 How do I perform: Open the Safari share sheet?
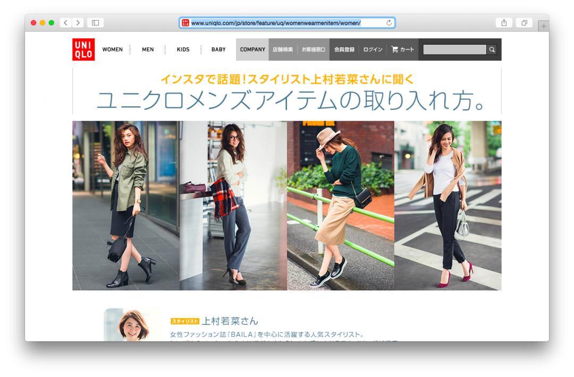click(x=504, y=23)
